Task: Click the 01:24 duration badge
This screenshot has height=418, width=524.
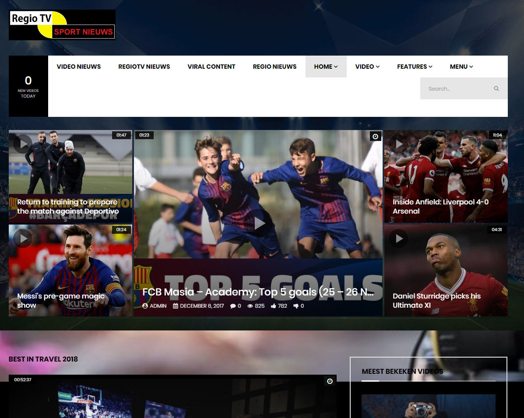Action: point(121,229)
